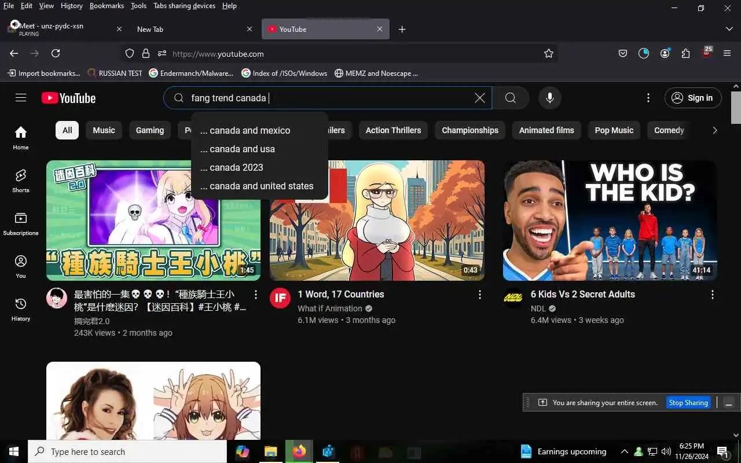Viewport: 741px width, 463px height.
Task: Open the History menu
Action: pyautogui.click(x=71, y=6)
